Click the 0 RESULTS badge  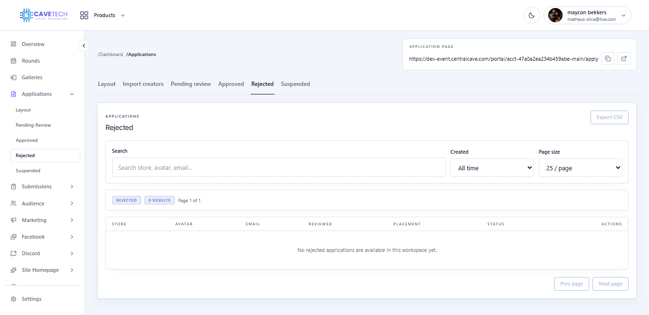point(160,200)
